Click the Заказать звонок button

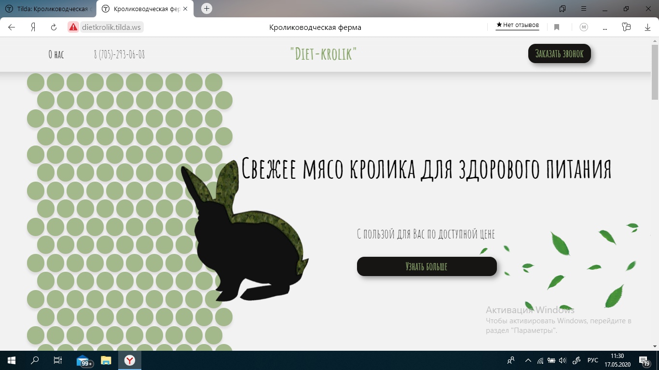[560, 53]
